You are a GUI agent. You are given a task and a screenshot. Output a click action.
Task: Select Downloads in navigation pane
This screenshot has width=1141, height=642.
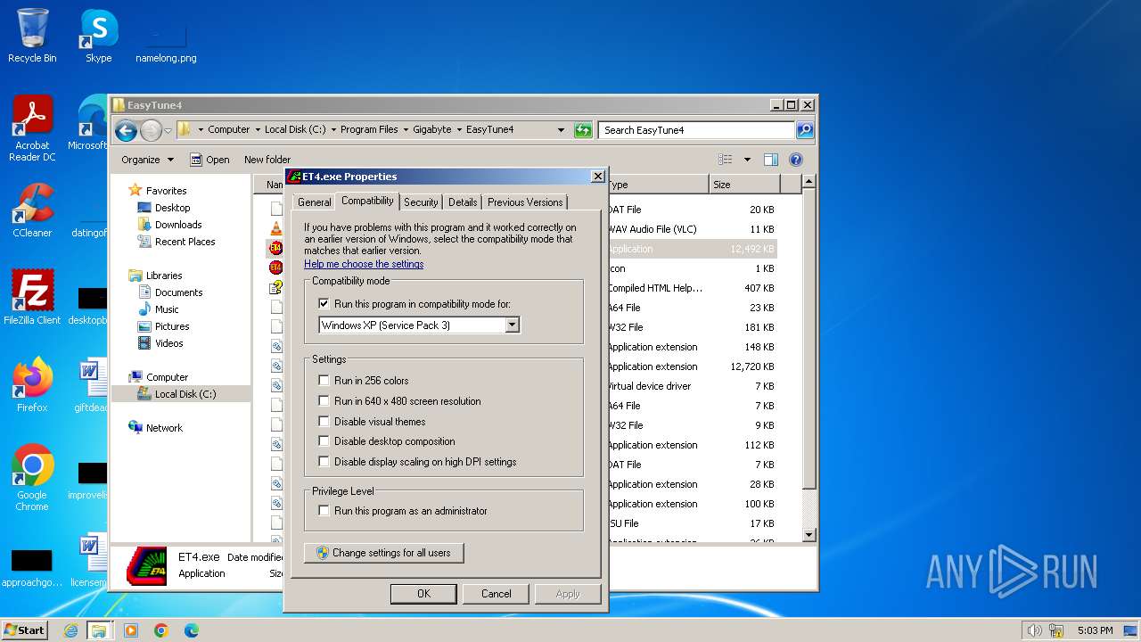pos(178,225)
